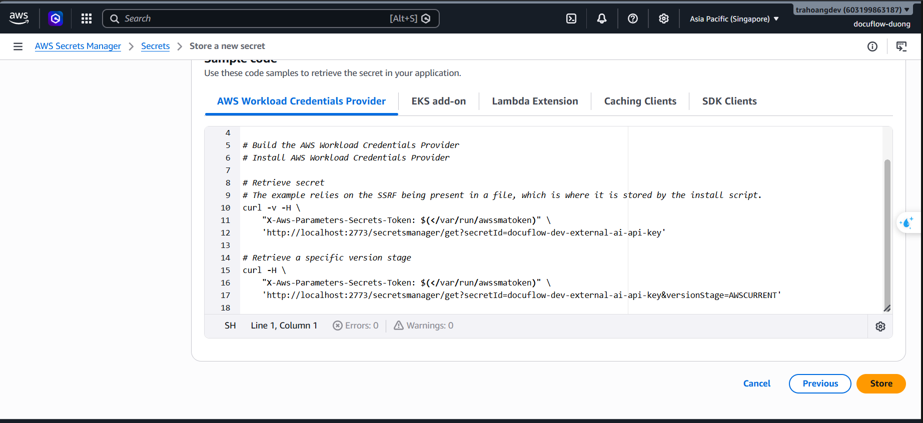Open AWS Secrets Manager breadcrumb link
The width and height of the screenshot is (923, 423).
coord(78,46)
